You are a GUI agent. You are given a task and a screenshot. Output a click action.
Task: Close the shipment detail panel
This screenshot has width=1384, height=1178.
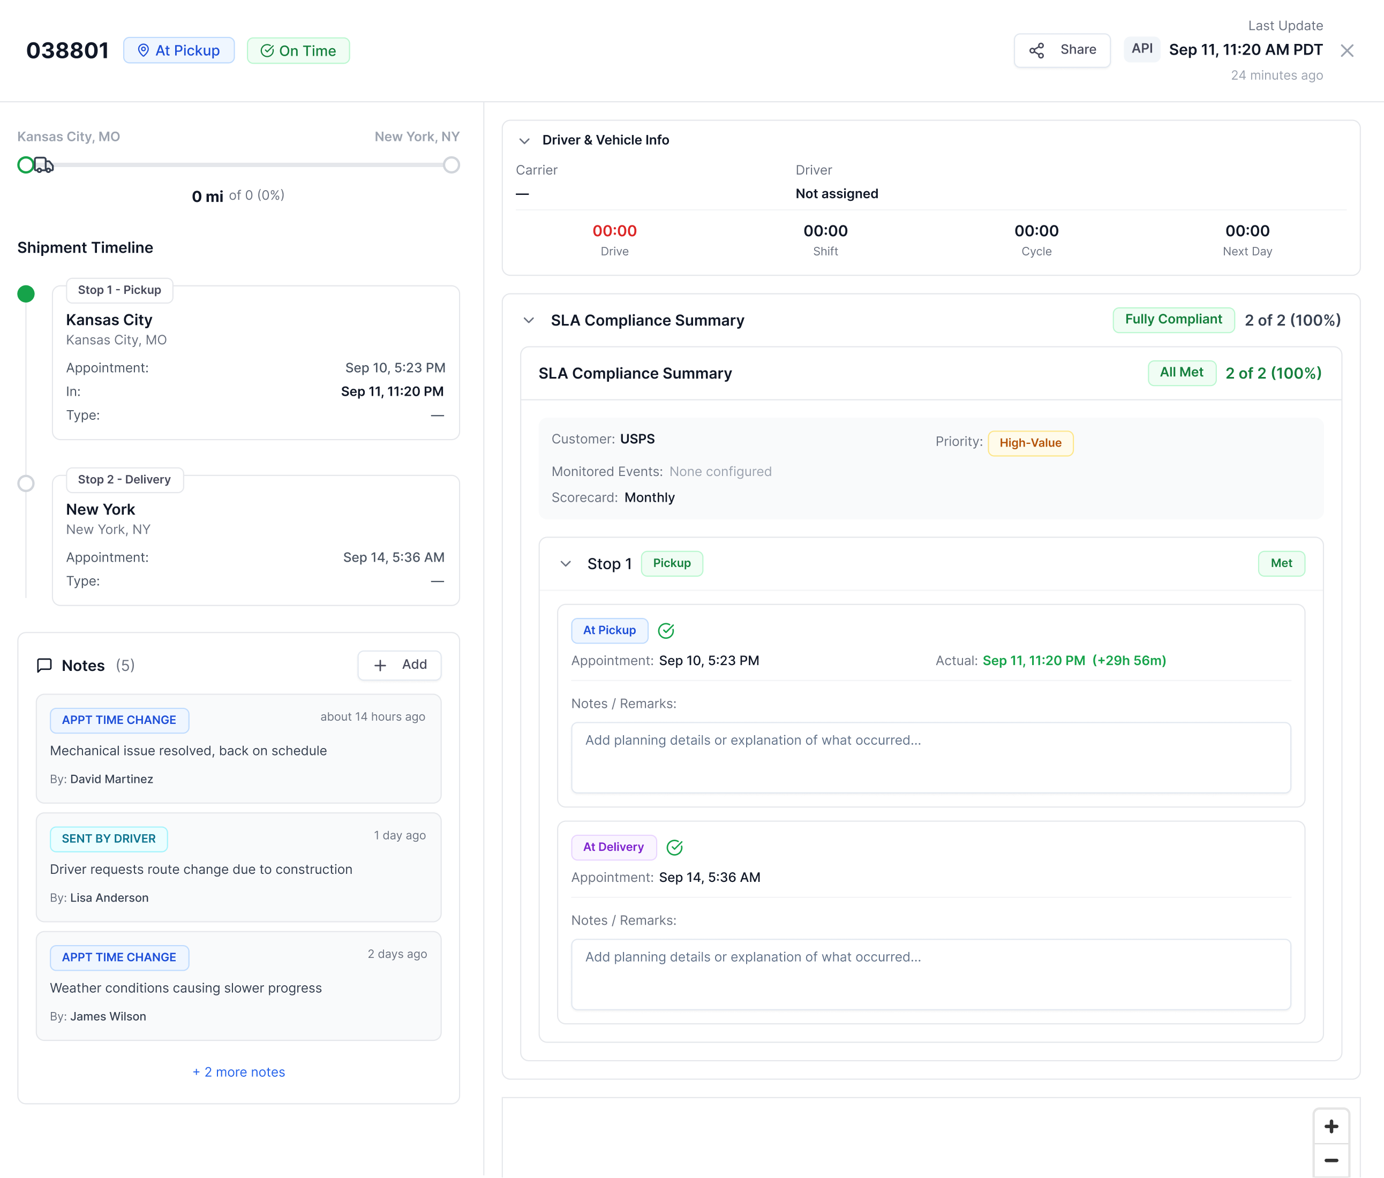coord(1347,51)
